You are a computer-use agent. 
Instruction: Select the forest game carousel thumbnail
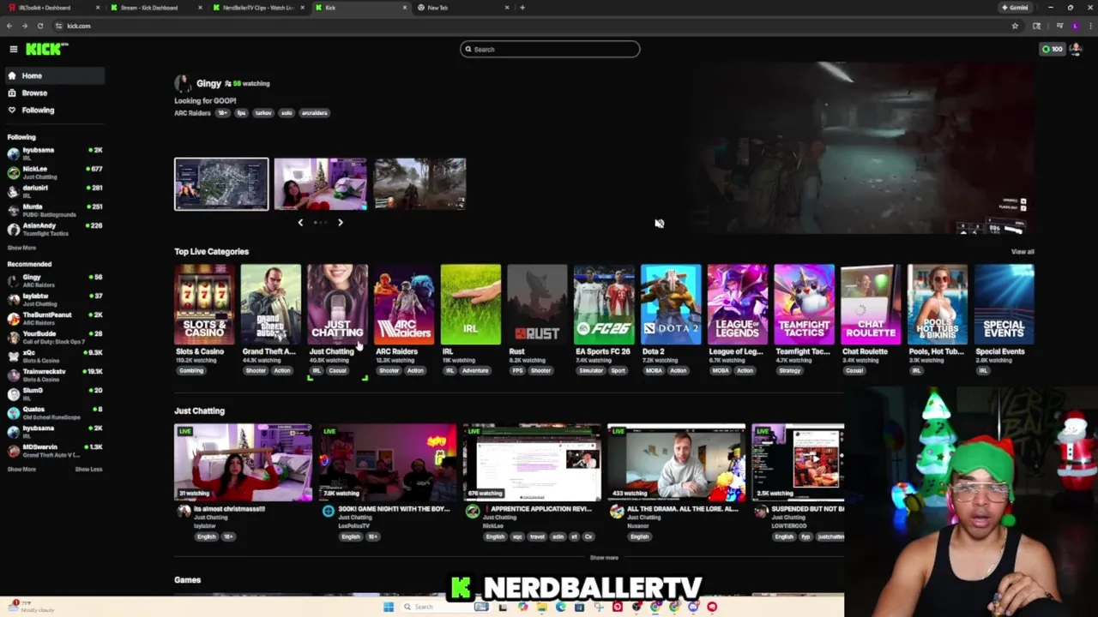click(x=419, y=184)
